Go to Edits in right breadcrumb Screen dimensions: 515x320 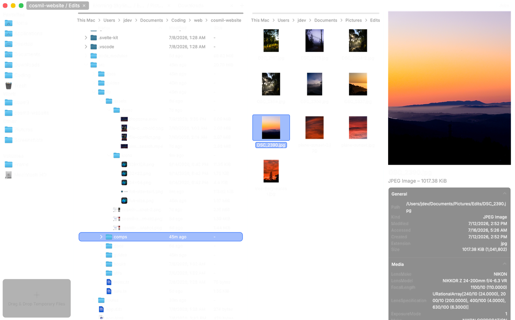click(375, 20)
